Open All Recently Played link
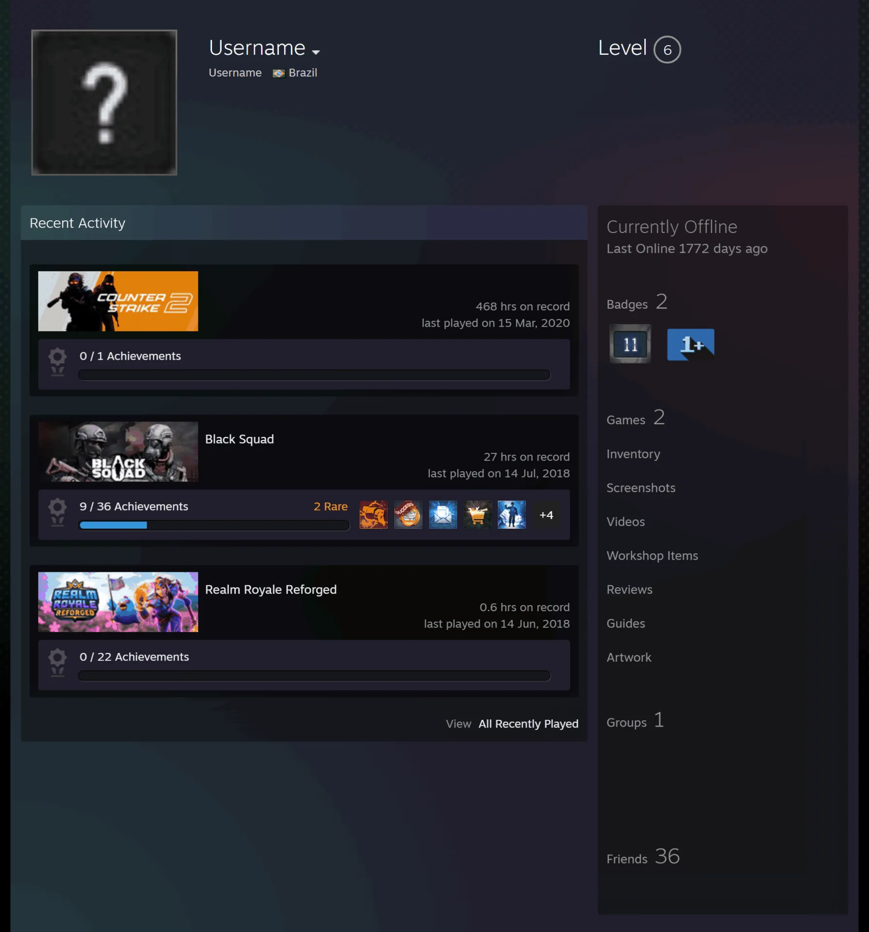 [528, 724]
